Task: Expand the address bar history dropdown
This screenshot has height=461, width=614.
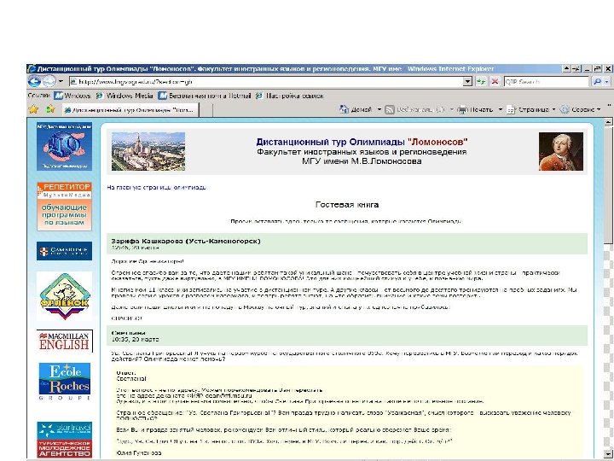Action: click(467, 82)
